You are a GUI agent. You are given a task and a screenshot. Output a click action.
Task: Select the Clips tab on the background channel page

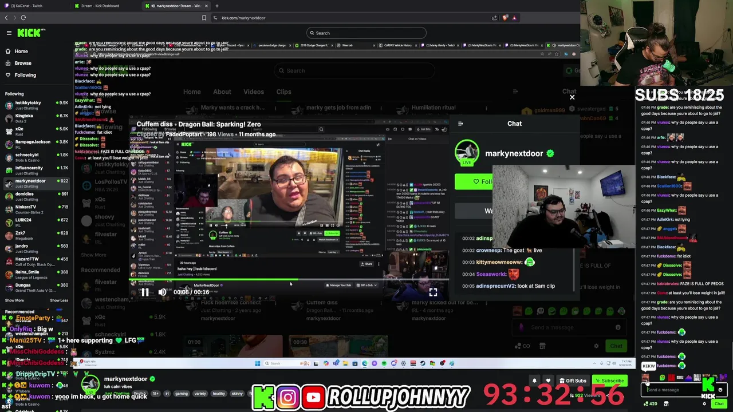(283, 92)
